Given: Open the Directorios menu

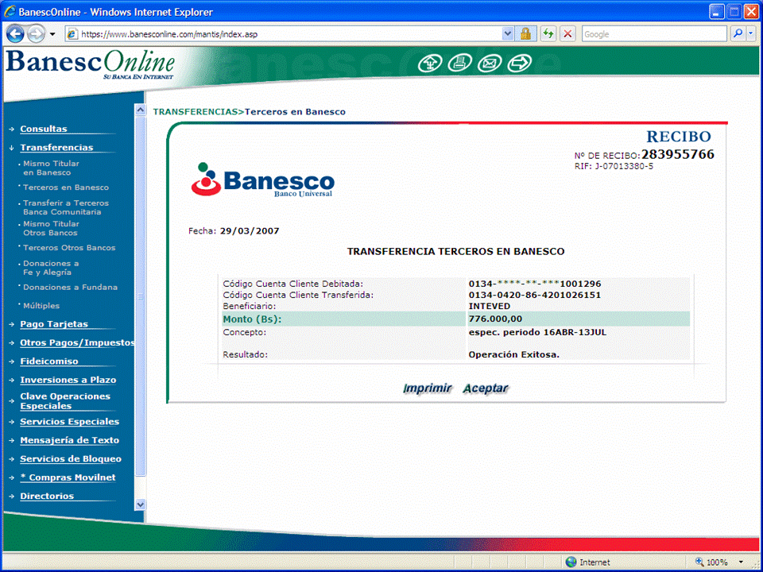Looking at the screenshot, I should click(x=47, y=496).
